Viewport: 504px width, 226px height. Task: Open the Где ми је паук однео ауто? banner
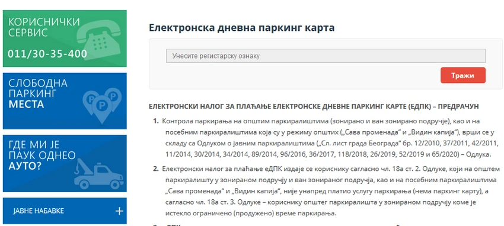65,163
